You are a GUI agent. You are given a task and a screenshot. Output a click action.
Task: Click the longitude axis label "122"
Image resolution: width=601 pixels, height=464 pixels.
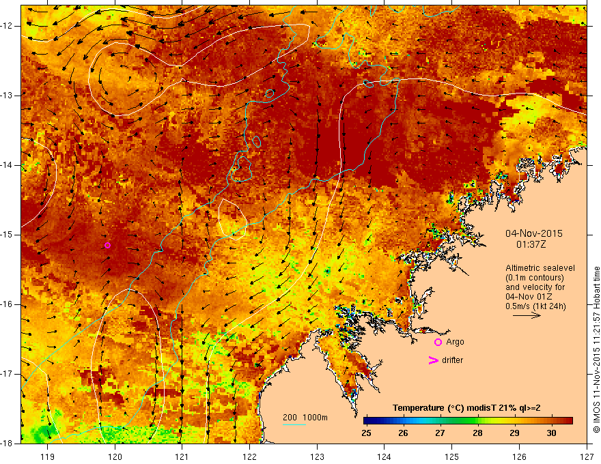249,456
